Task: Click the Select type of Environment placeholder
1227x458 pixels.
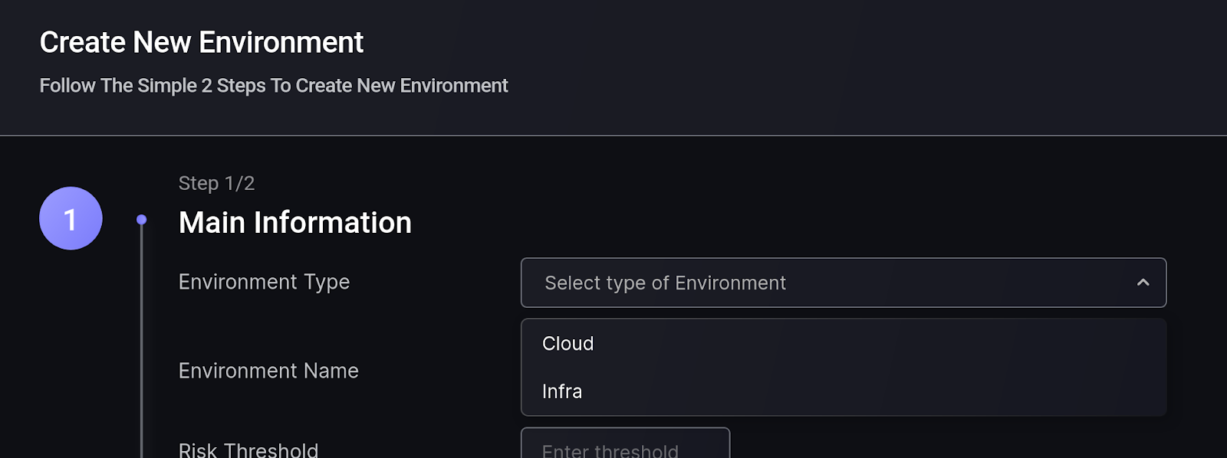Action: tap(665, 283)
